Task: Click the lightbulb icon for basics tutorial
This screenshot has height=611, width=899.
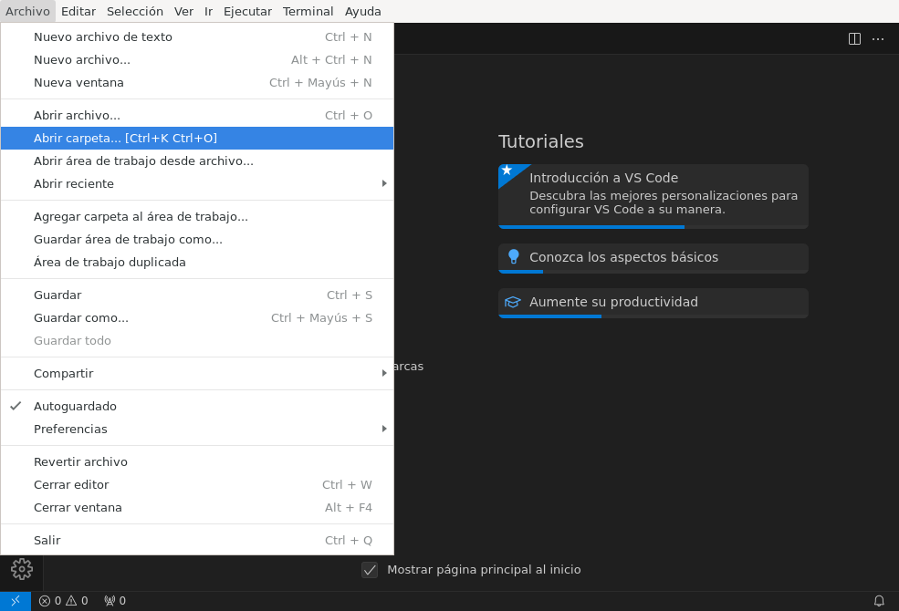Action: click(x=514, y=256)
